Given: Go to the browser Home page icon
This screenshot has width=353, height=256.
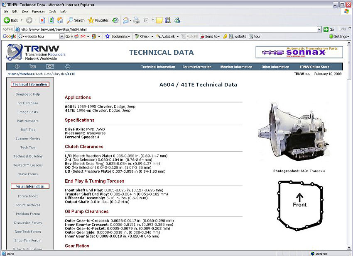Looking at the screenshot, I should (x=60, y=20).
